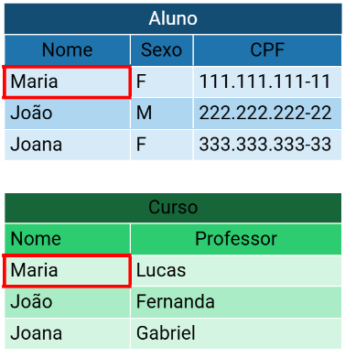Select the CPF column header
Viewport: 345px width, 358px height.
coord(267,50)
